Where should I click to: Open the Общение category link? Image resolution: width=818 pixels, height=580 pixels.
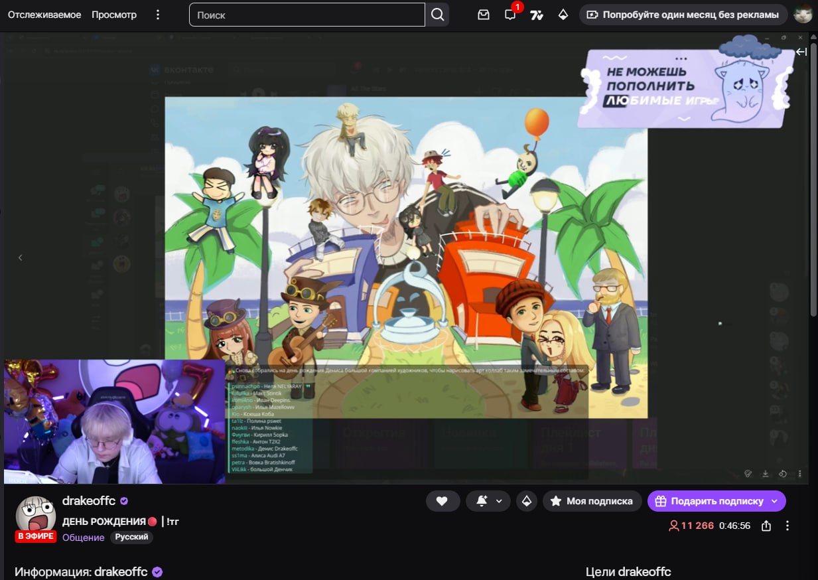(83, 538)
